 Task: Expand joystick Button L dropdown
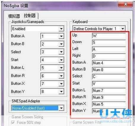pos(52,68)
